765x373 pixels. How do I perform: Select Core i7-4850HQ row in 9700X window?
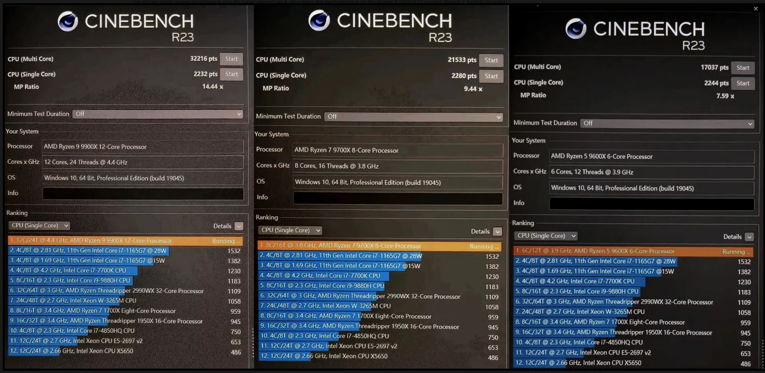point(379,336)
